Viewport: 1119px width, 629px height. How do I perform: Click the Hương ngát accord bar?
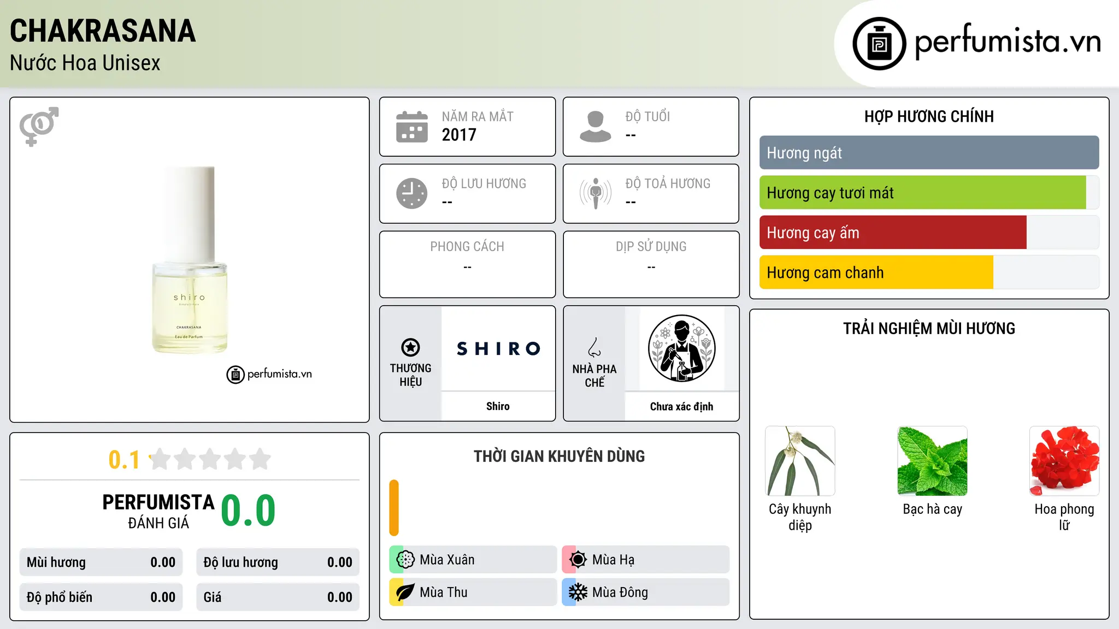(929, 153)
